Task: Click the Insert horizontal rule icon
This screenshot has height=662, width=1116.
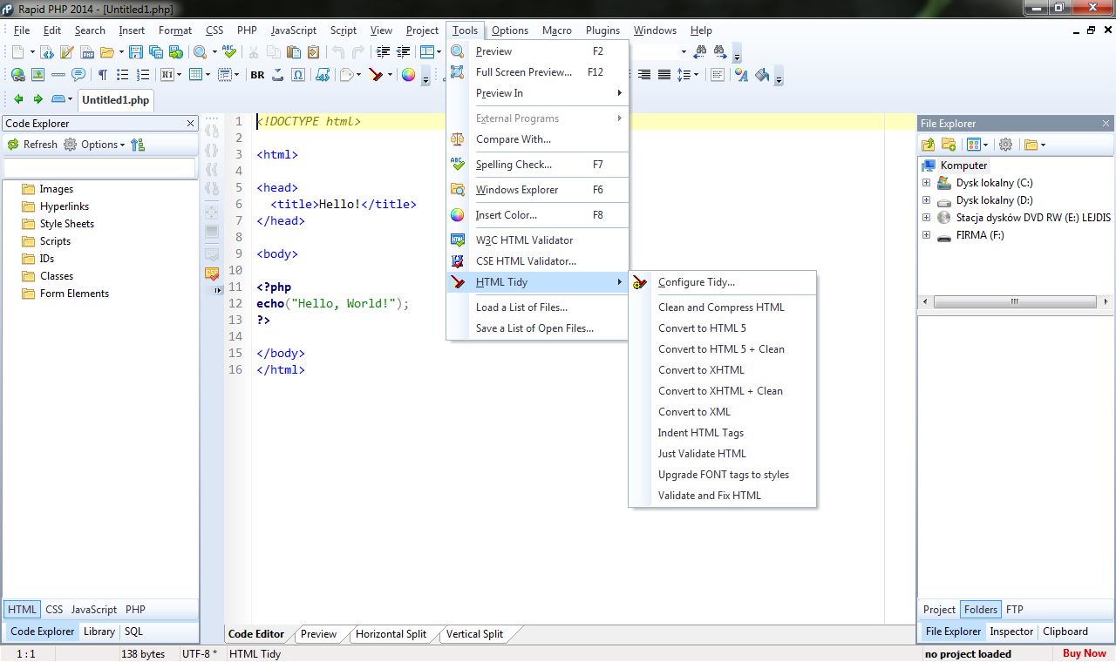Action: [58, 75]
